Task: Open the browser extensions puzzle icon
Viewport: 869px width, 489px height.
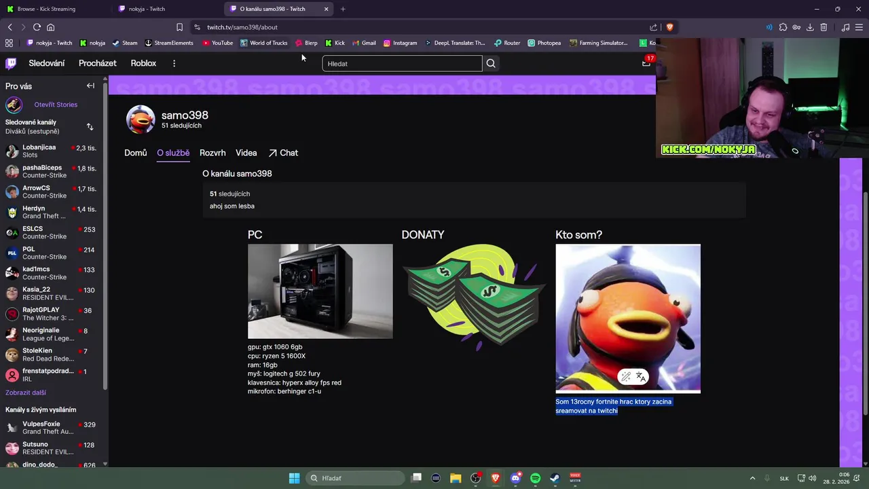Action: pyautogui.click(x=783, y=27)
